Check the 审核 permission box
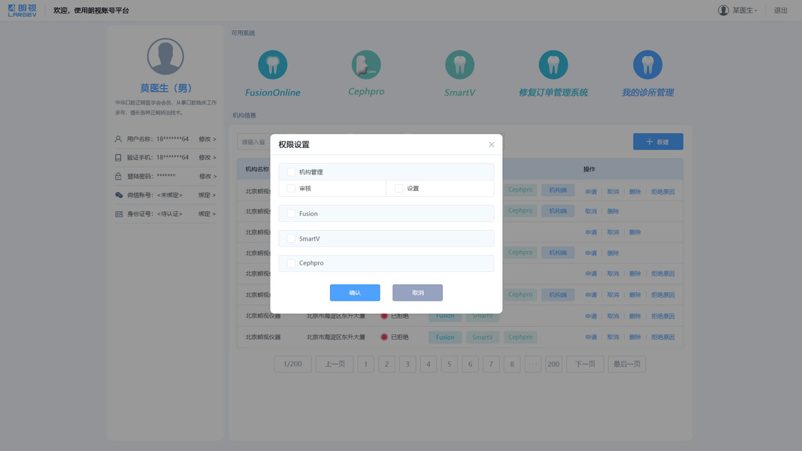The height and width of the screenshot is (451, 802). click(x=291, y=188)
